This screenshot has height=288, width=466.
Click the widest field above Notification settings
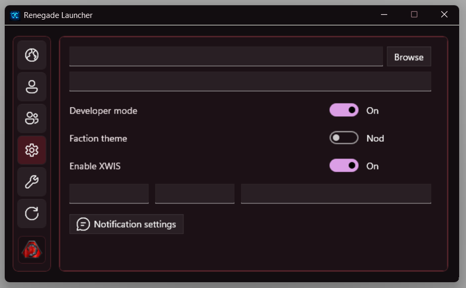pos(336,194)
